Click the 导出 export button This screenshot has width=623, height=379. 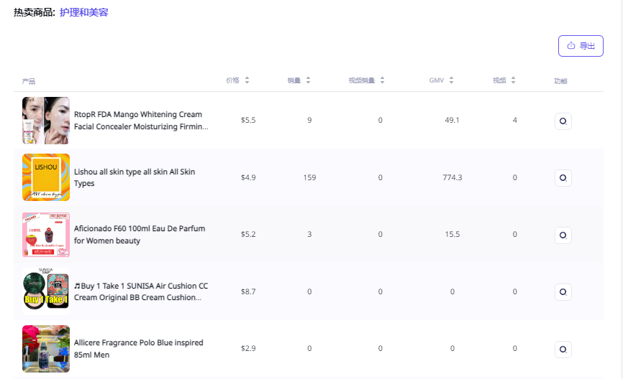pos(581,46)
